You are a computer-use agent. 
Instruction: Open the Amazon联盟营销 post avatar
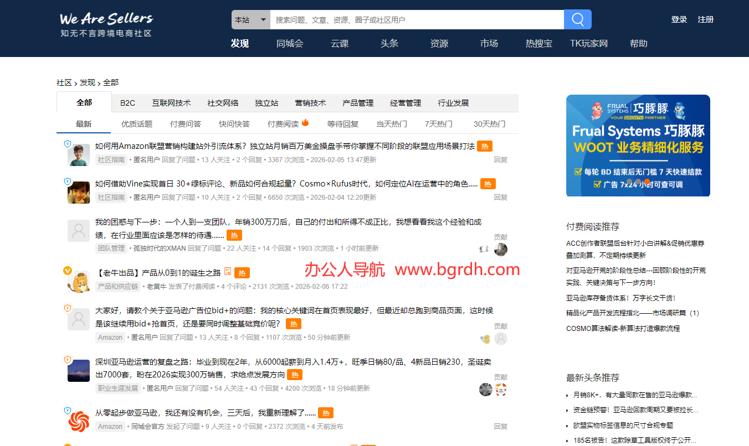(x=79, y=155)
